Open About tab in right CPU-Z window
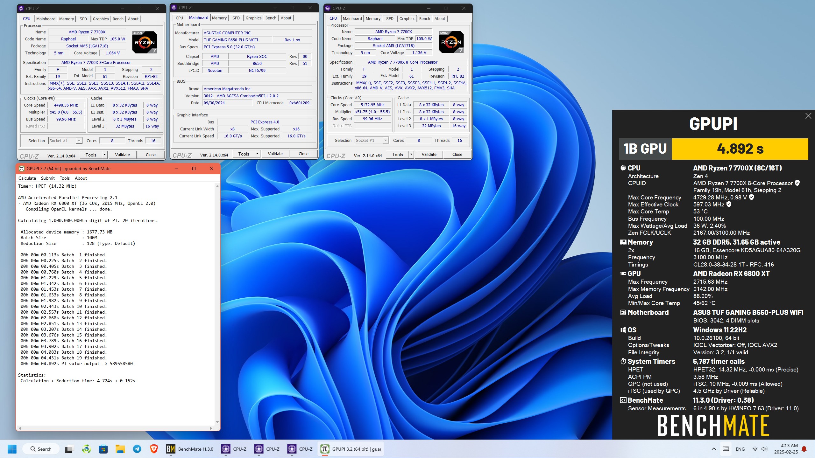815x458 pixels. (440, 18)
